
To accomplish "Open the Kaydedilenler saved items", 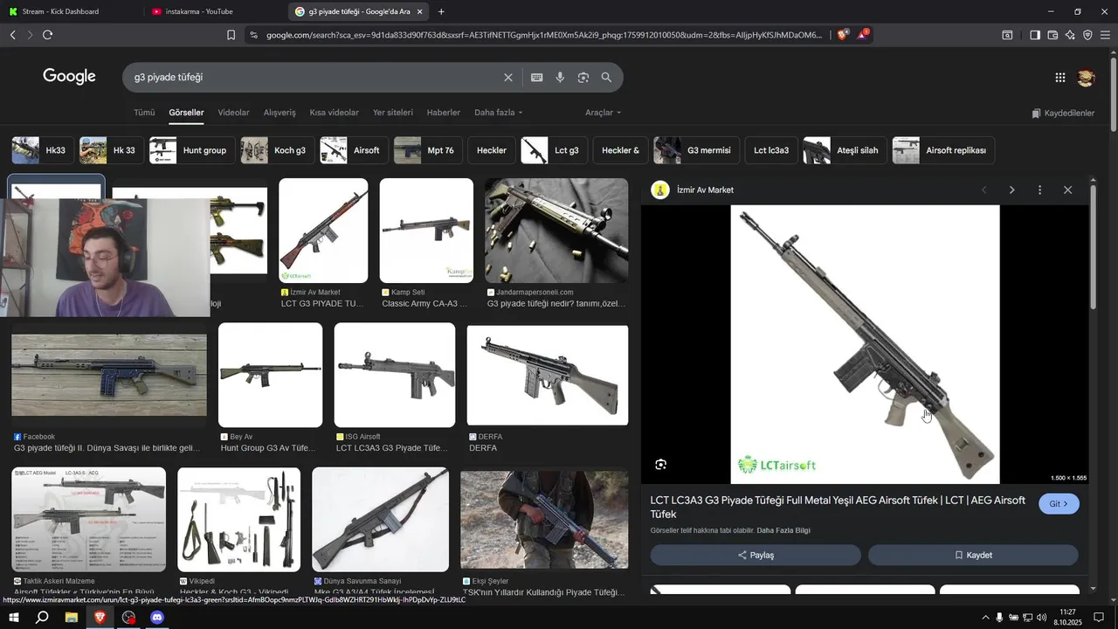I will 1063,114.
